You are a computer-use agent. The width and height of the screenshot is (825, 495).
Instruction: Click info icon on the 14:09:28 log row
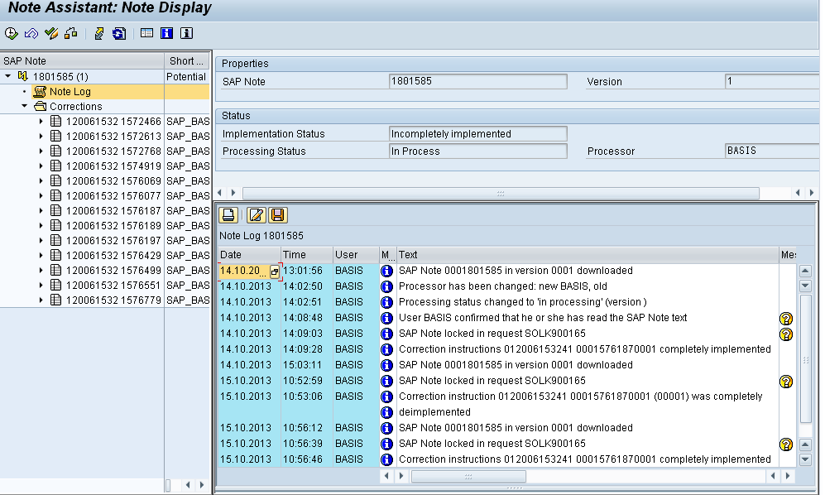click(x=386, y=349)
